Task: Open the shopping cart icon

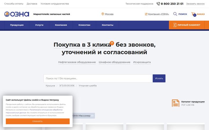Action: (x=194, y=14)
